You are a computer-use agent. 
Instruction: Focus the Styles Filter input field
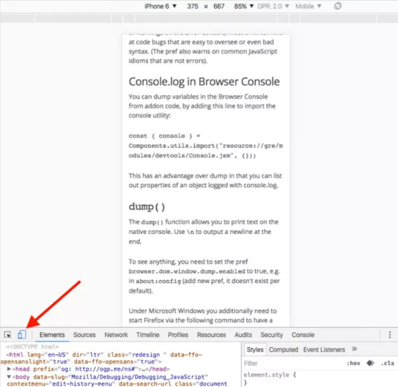pyautogui.click(x=293, y=363)
